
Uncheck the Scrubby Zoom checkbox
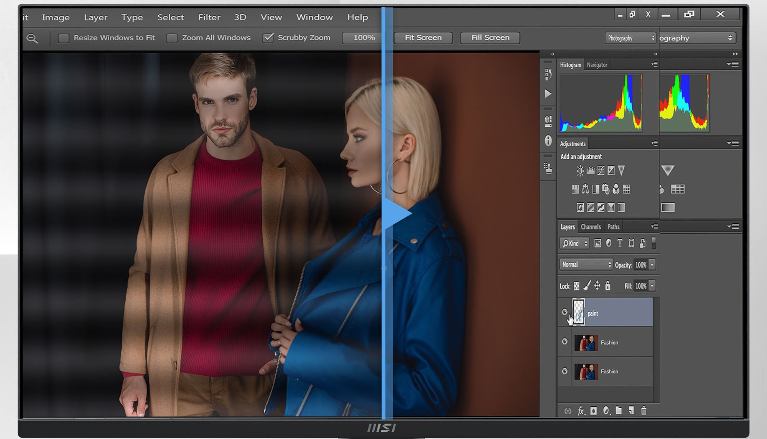[x=268, y=38]
